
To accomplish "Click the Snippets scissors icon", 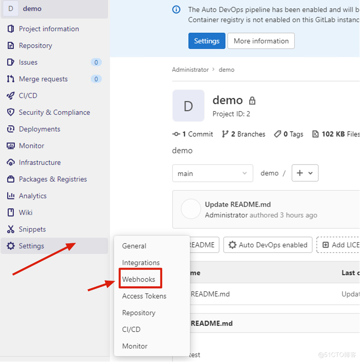I will tap(11, 229).
